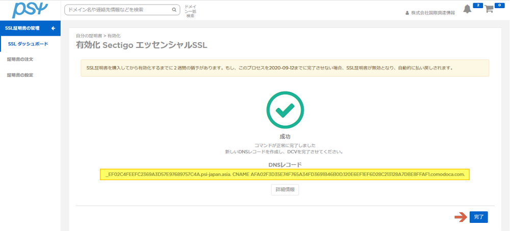Click the 自分の証明書 breadcrumb
This screenshot has width=510, height=231.
pos(89,36)
